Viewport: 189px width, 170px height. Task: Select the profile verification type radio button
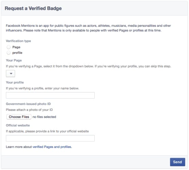[9, 53]
